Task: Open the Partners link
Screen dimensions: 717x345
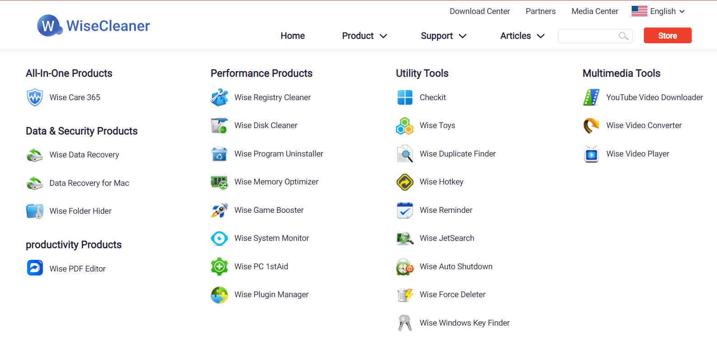Action: pyautogui.click(x=540, y=11)
